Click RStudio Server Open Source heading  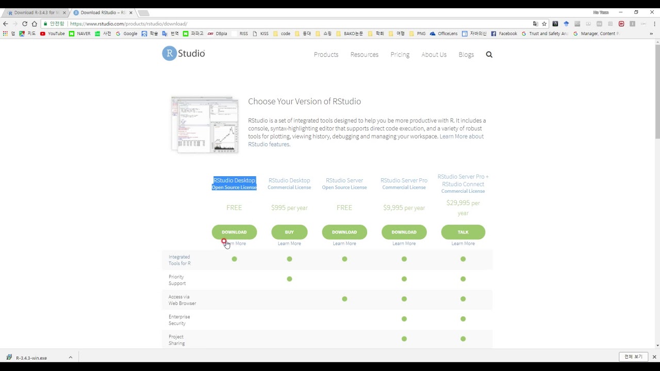[x=344, y=183]
